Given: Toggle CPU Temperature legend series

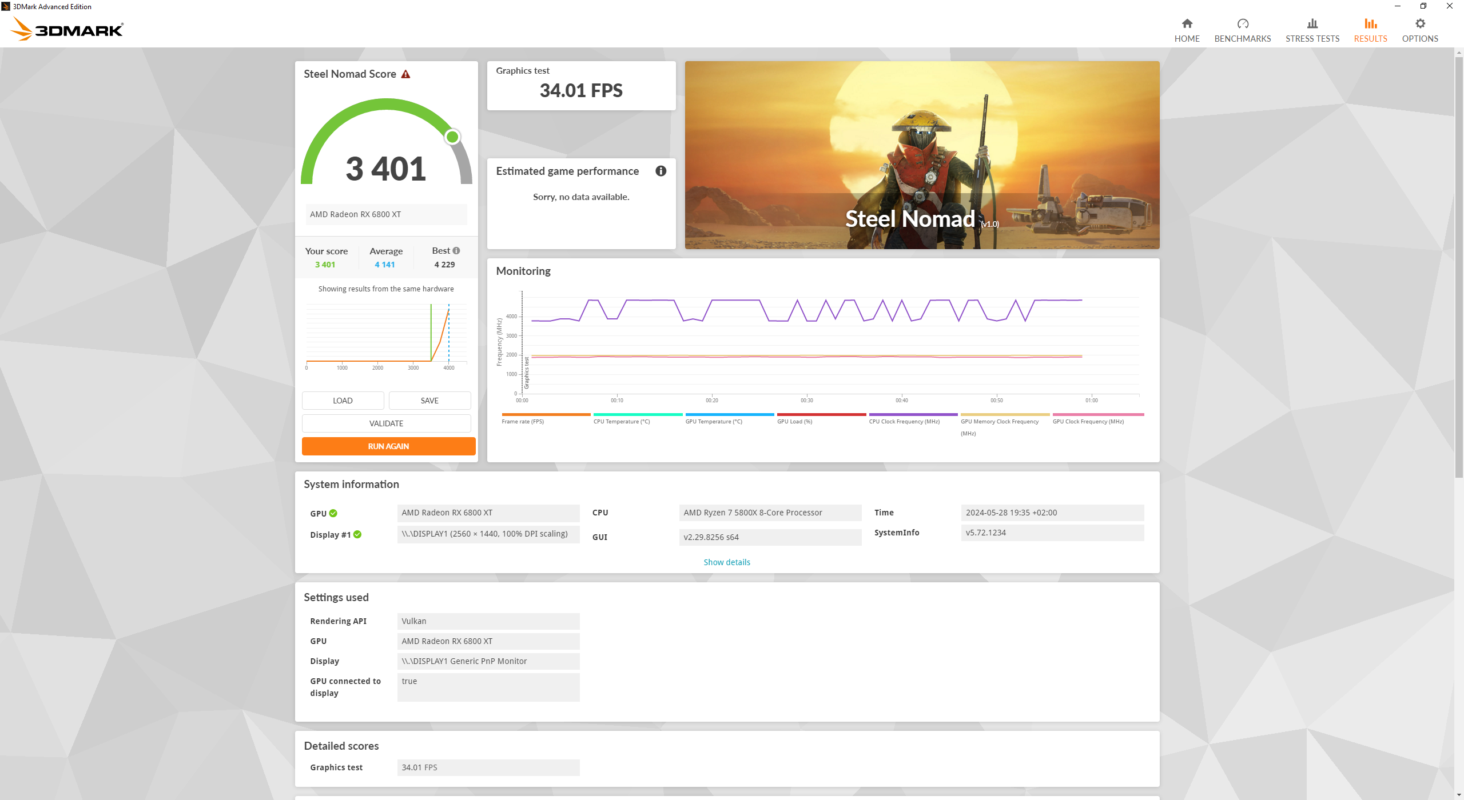Looking at the screenshot, I should [622, 421].
